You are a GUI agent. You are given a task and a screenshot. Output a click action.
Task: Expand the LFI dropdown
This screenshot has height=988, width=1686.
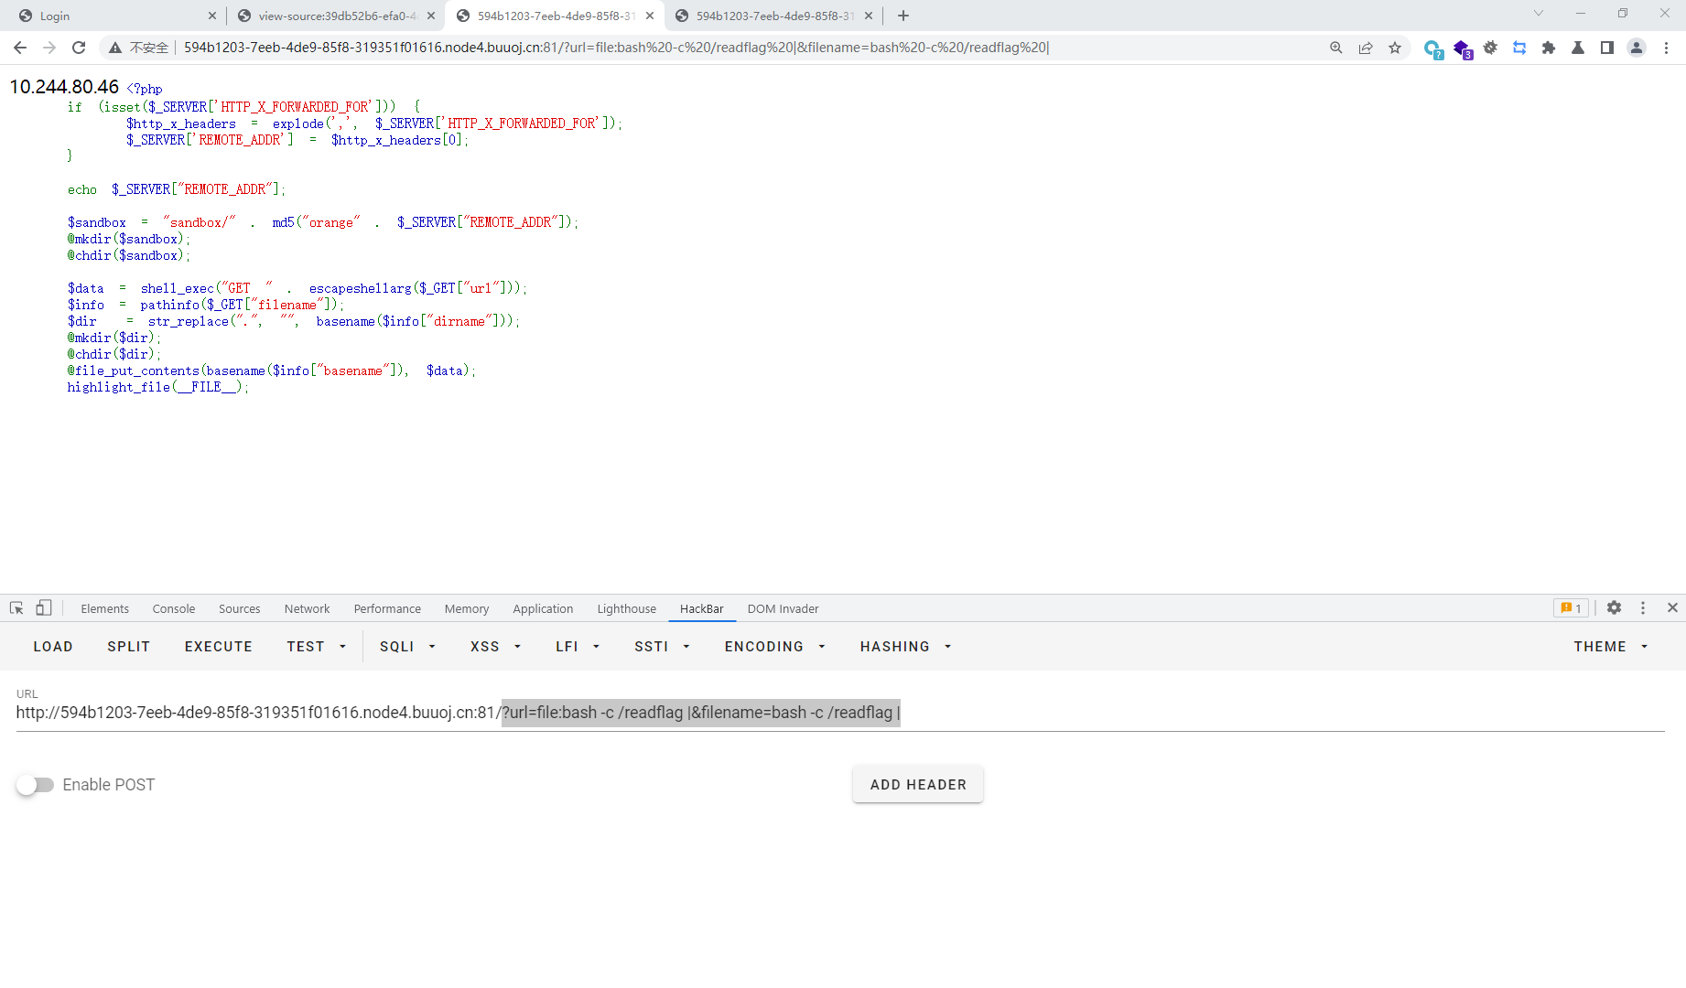578,646
